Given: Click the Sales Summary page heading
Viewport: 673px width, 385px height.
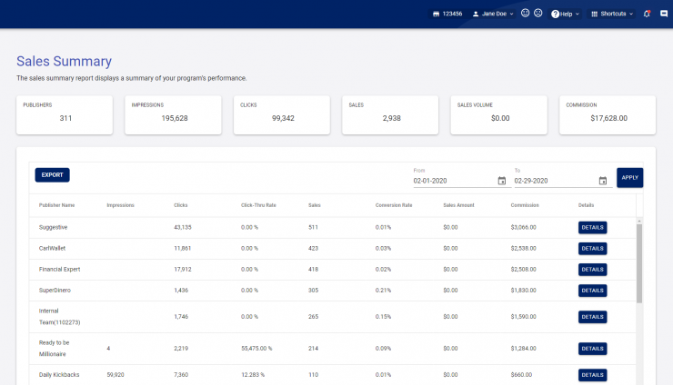Looking at the screenshot, I should click(x=64, y=62).
